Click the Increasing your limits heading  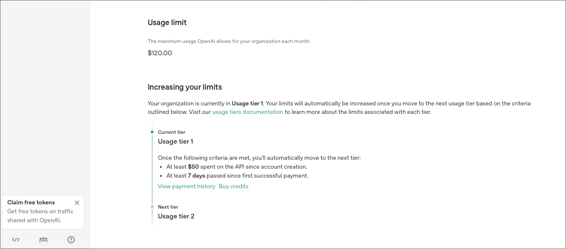(x=185, y=87)
